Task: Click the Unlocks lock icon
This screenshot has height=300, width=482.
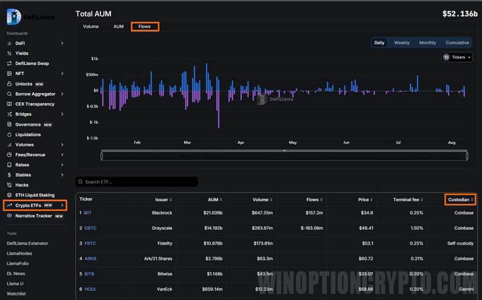Action: pos(9,84)
